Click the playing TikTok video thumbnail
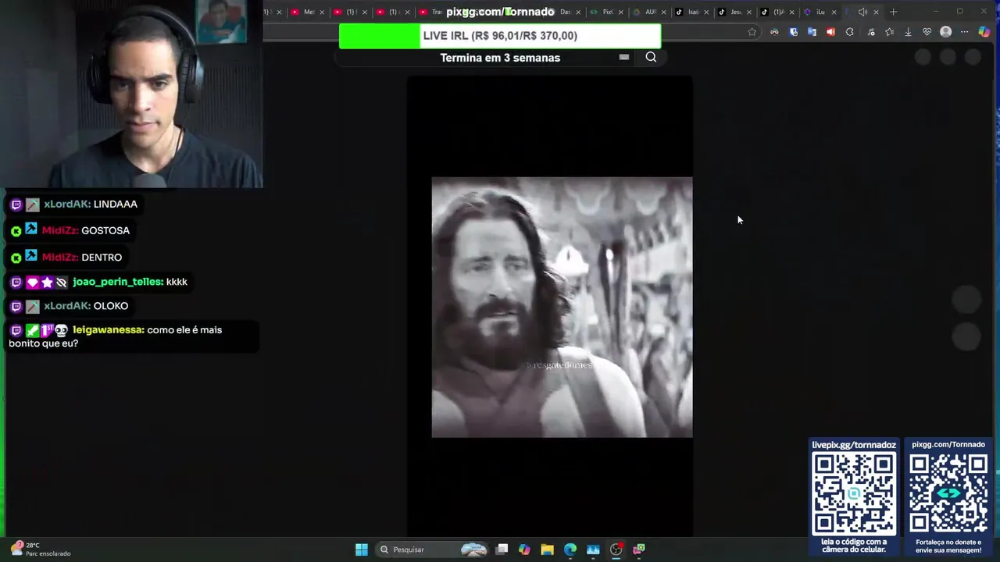This screenshot has width=1000, height=562. tap(562, 307)
